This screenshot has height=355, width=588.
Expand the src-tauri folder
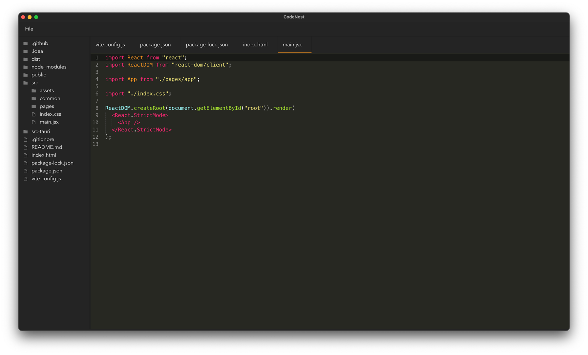click(41, 131)
